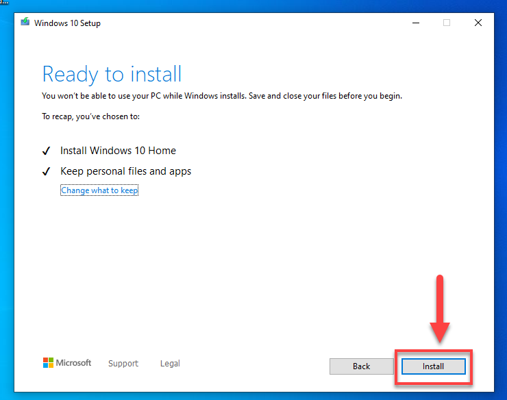This screenshot has height=400, width=507.
Task: Click the 'Windows 10 Setup' window title
Action: click(x=67, y=23)
